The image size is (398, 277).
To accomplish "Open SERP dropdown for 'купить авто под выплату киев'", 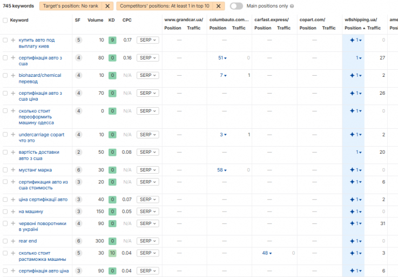I will coord(148,40).
